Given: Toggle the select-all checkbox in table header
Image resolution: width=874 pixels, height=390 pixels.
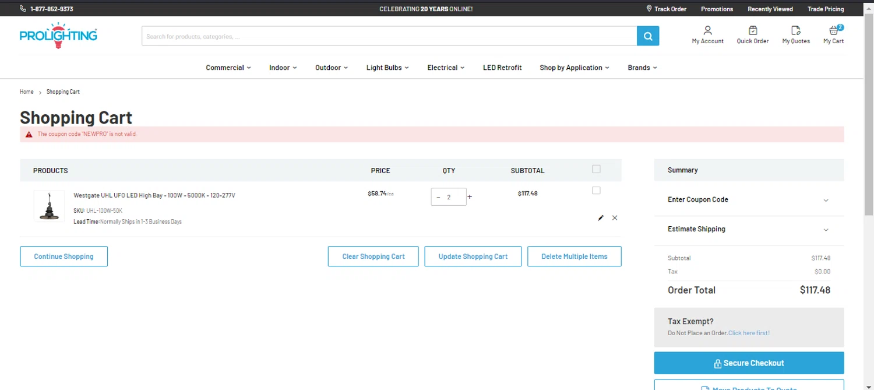Looking at the screenshot, I should tap(596, 169).
